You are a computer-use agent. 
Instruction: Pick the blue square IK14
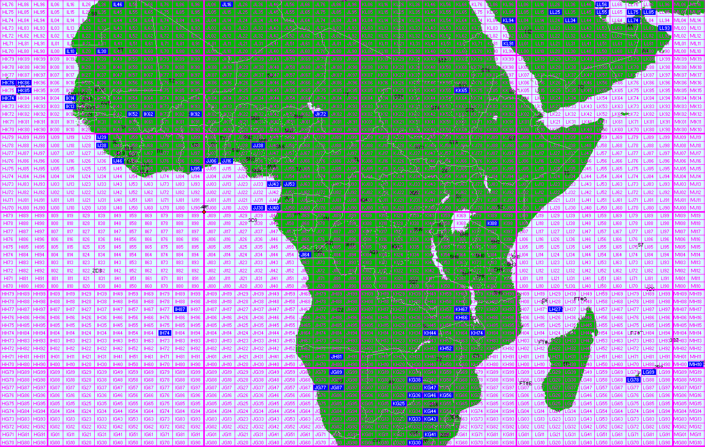point(70,98)
